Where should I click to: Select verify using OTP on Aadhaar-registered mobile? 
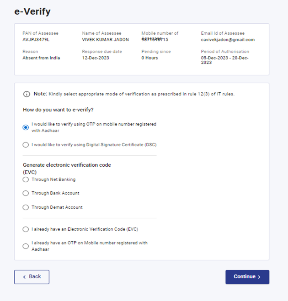coord(26,127)
